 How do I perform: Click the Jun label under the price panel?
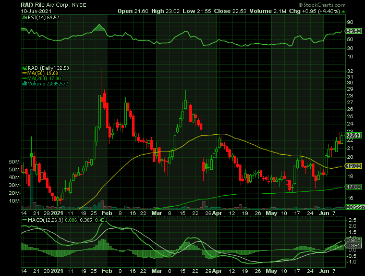pos(324,213)
